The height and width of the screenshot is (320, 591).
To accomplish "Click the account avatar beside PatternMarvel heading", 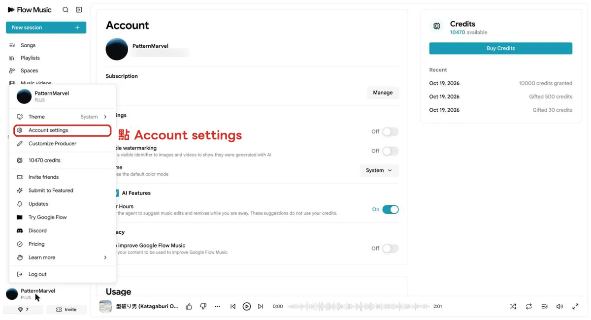I will 117,49.
